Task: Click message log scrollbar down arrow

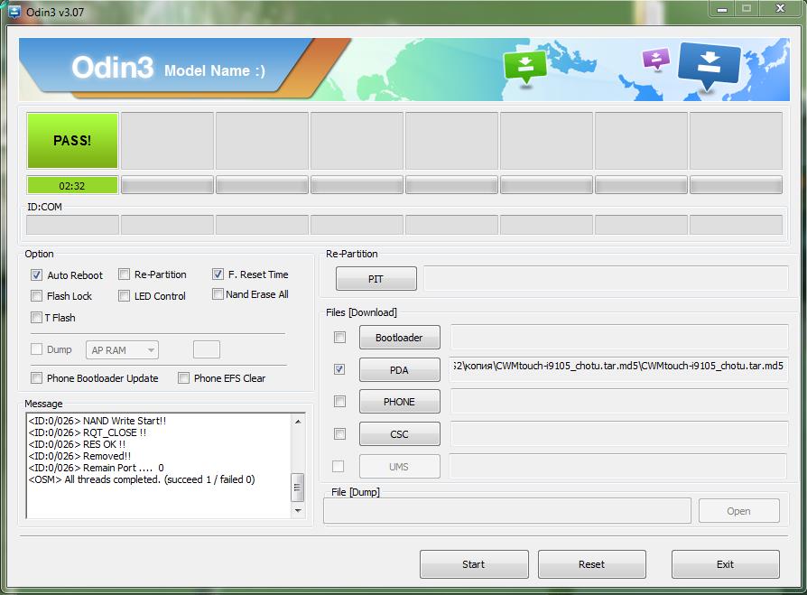Action: click(298, 511)
